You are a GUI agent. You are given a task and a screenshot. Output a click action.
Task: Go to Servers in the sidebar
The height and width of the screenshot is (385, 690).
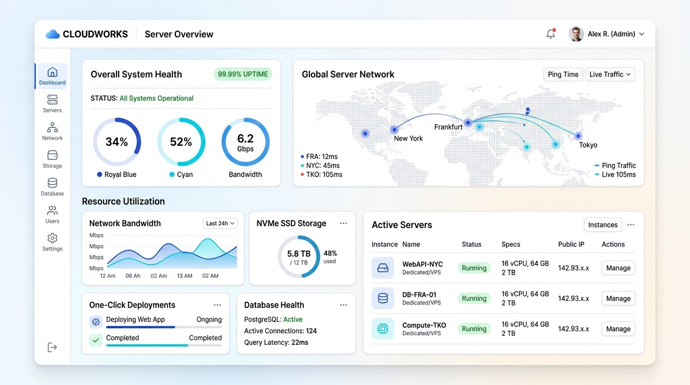click(x=52, y=104)
